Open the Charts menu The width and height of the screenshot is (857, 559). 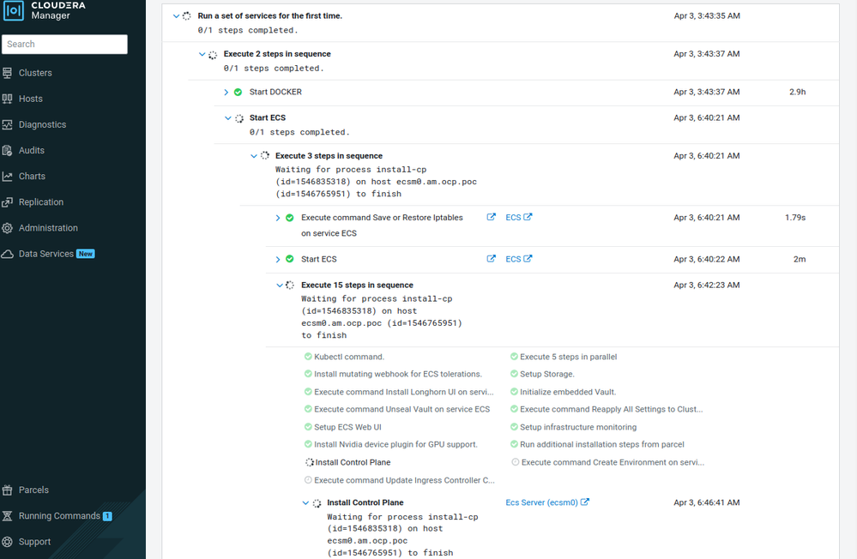32,177
